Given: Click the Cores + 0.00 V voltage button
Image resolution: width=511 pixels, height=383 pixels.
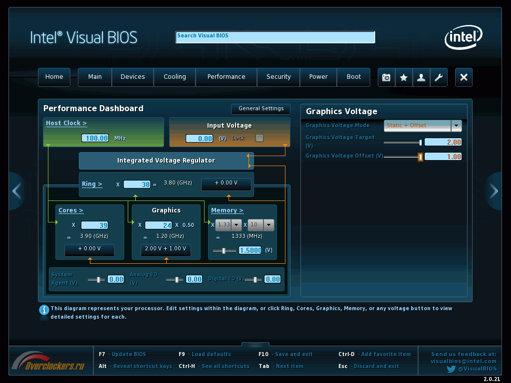Looking at the screenshot, I should coord(89,249).
